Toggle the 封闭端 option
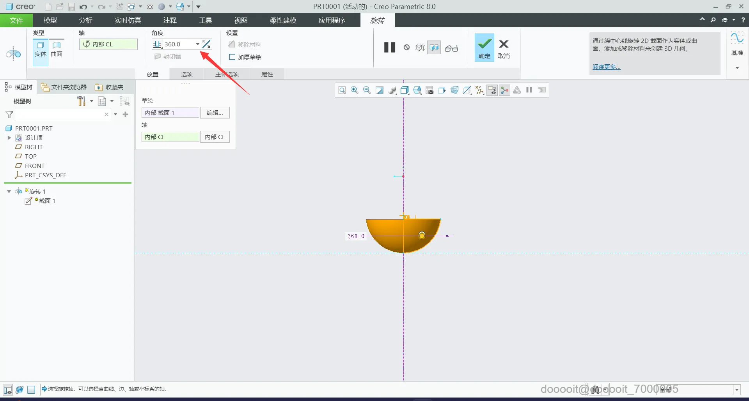Viewport: 749px width, 401px height. [x=168, y=57]
